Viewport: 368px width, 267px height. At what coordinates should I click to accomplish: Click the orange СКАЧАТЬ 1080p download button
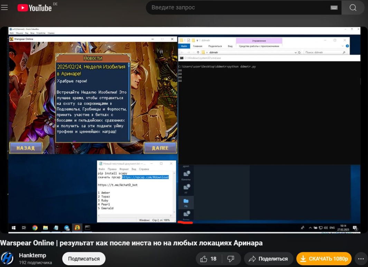324,259
